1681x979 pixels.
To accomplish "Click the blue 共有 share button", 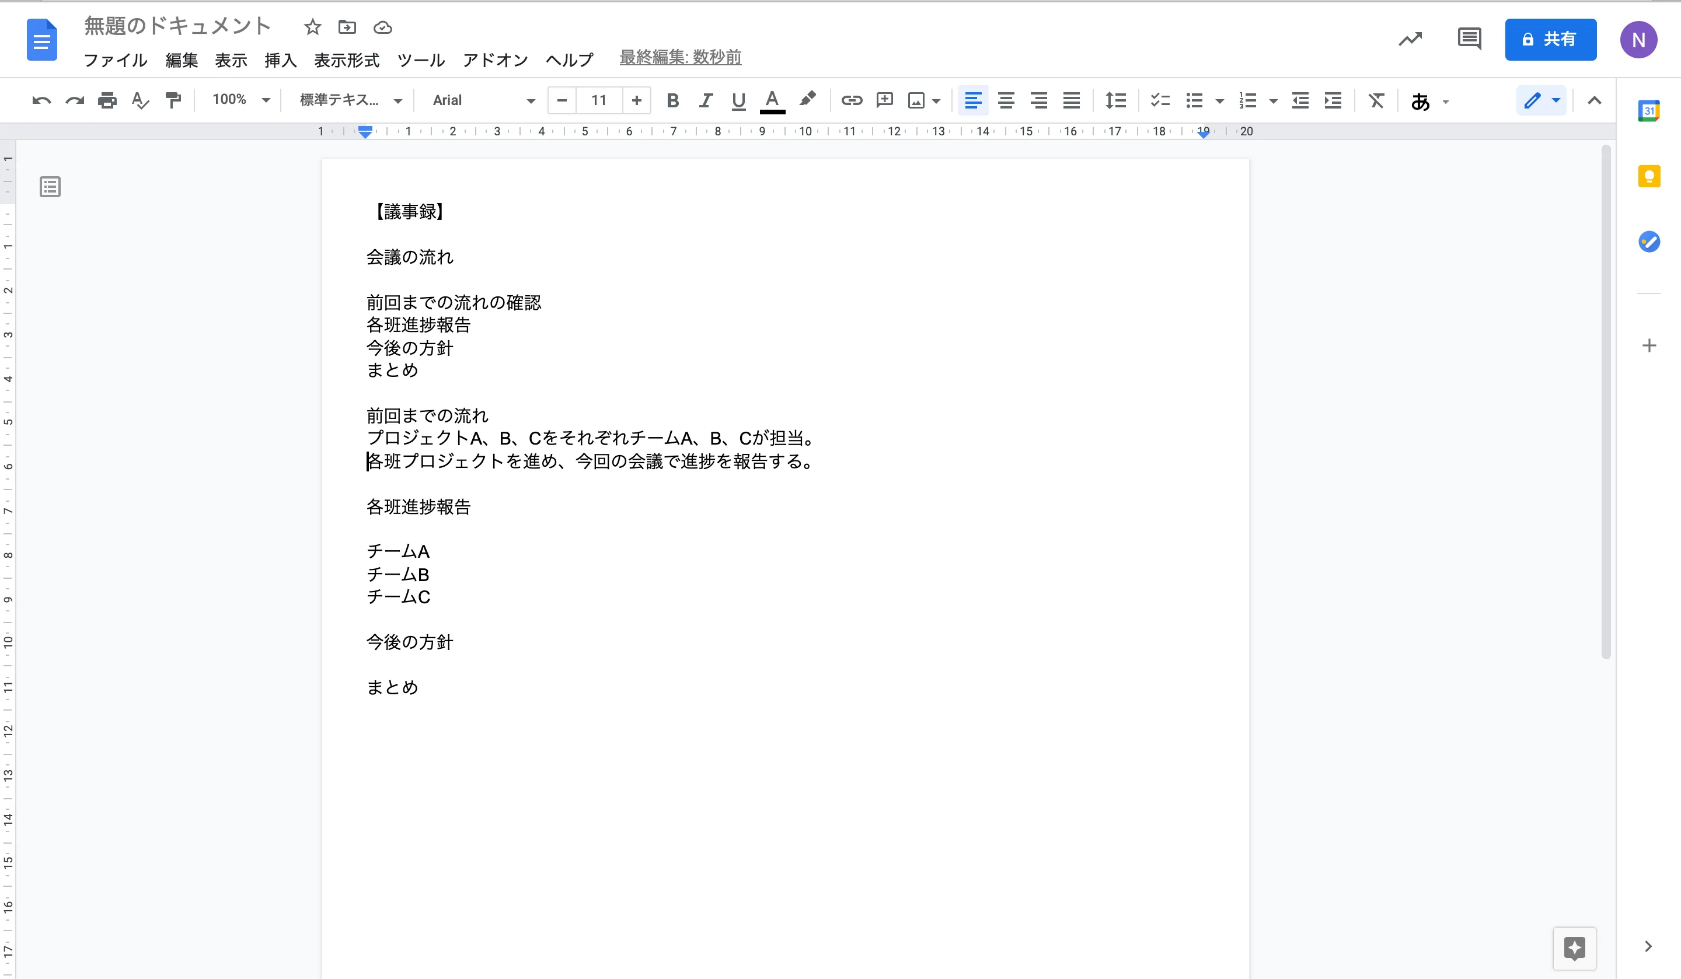I will point(1550,40).
